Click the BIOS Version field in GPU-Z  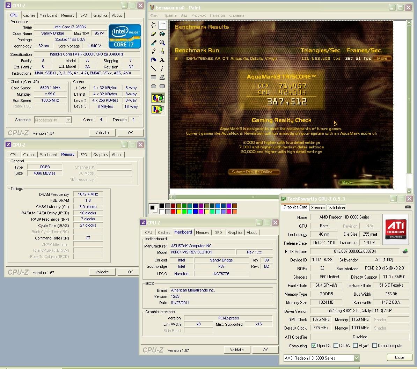tap(355, 251)
